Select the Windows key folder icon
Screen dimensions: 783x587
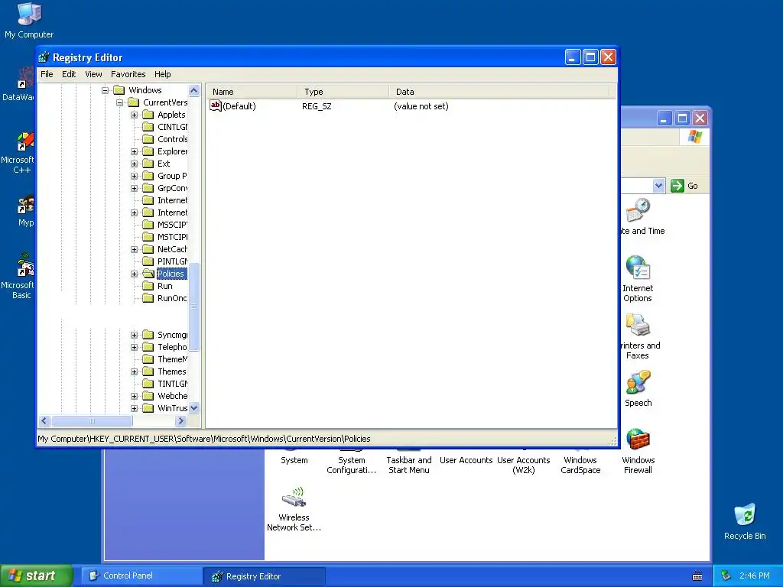(119, 90)
